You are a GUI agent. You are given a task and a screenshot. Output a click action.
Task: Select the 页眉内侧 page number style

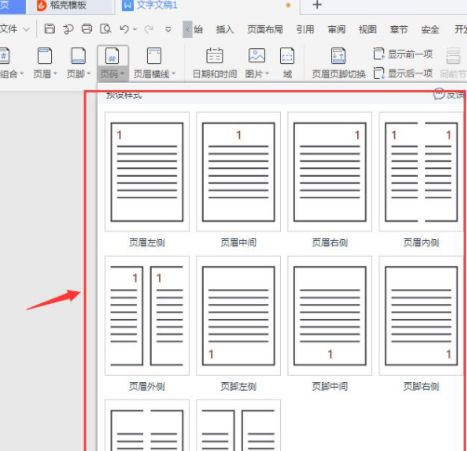click(x=421, y=172)
